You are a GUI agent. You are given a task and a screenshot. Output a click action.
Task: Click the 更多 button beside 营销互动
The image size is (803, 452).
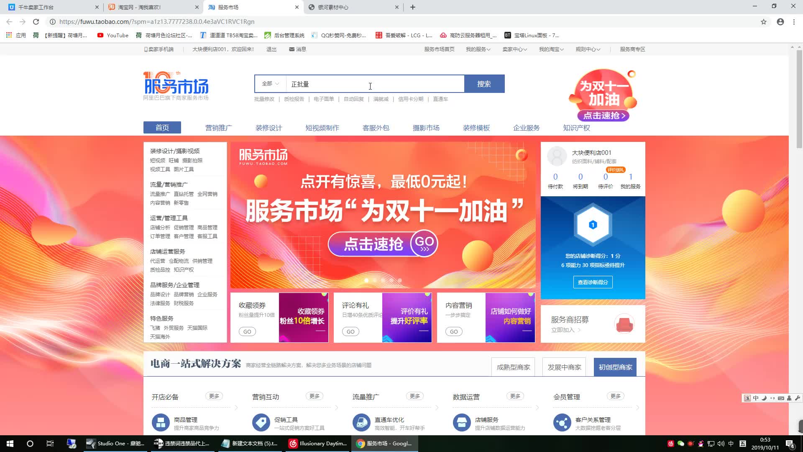(315, 396)
